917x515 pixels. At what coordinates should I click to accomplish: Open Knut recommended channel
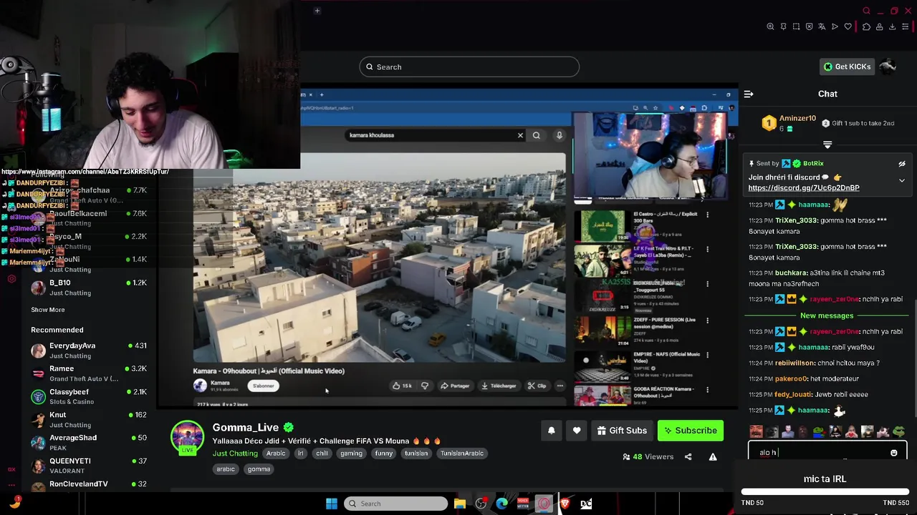tap(89, 420)
